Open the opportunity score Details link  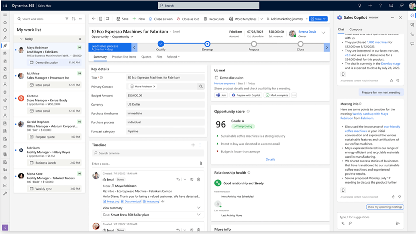[270, 159]
